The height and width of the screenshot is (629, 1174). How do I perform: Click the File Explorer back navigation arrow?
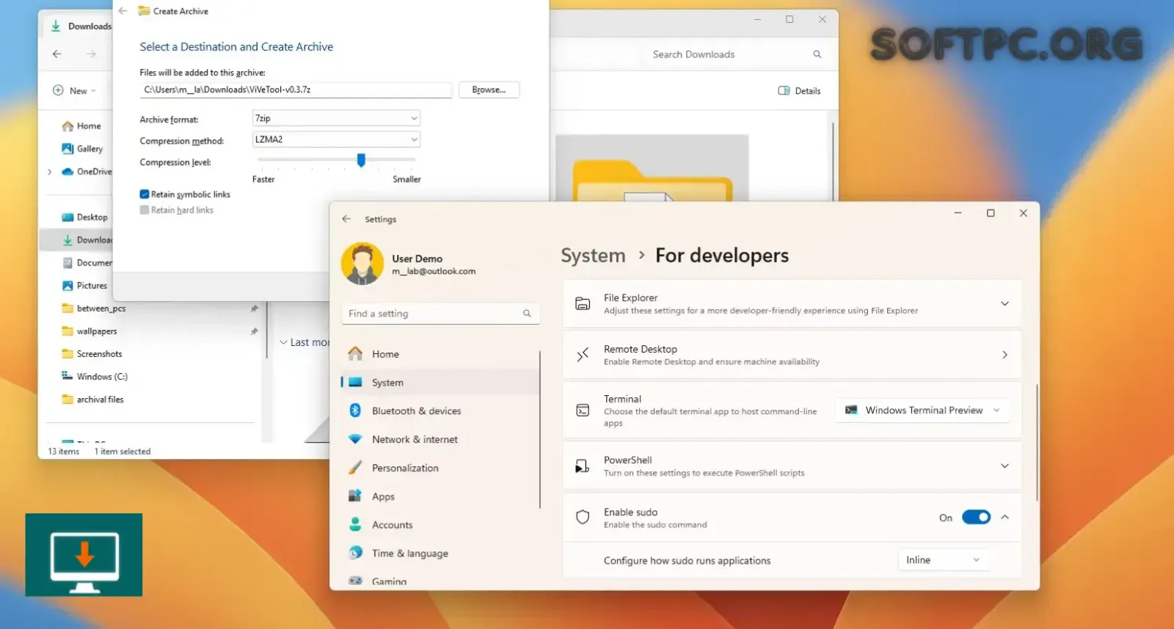point(57,54)
